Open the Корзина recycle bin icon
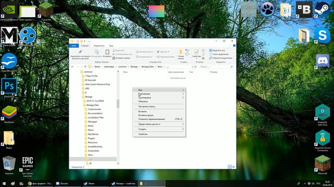 coord(9,165)
